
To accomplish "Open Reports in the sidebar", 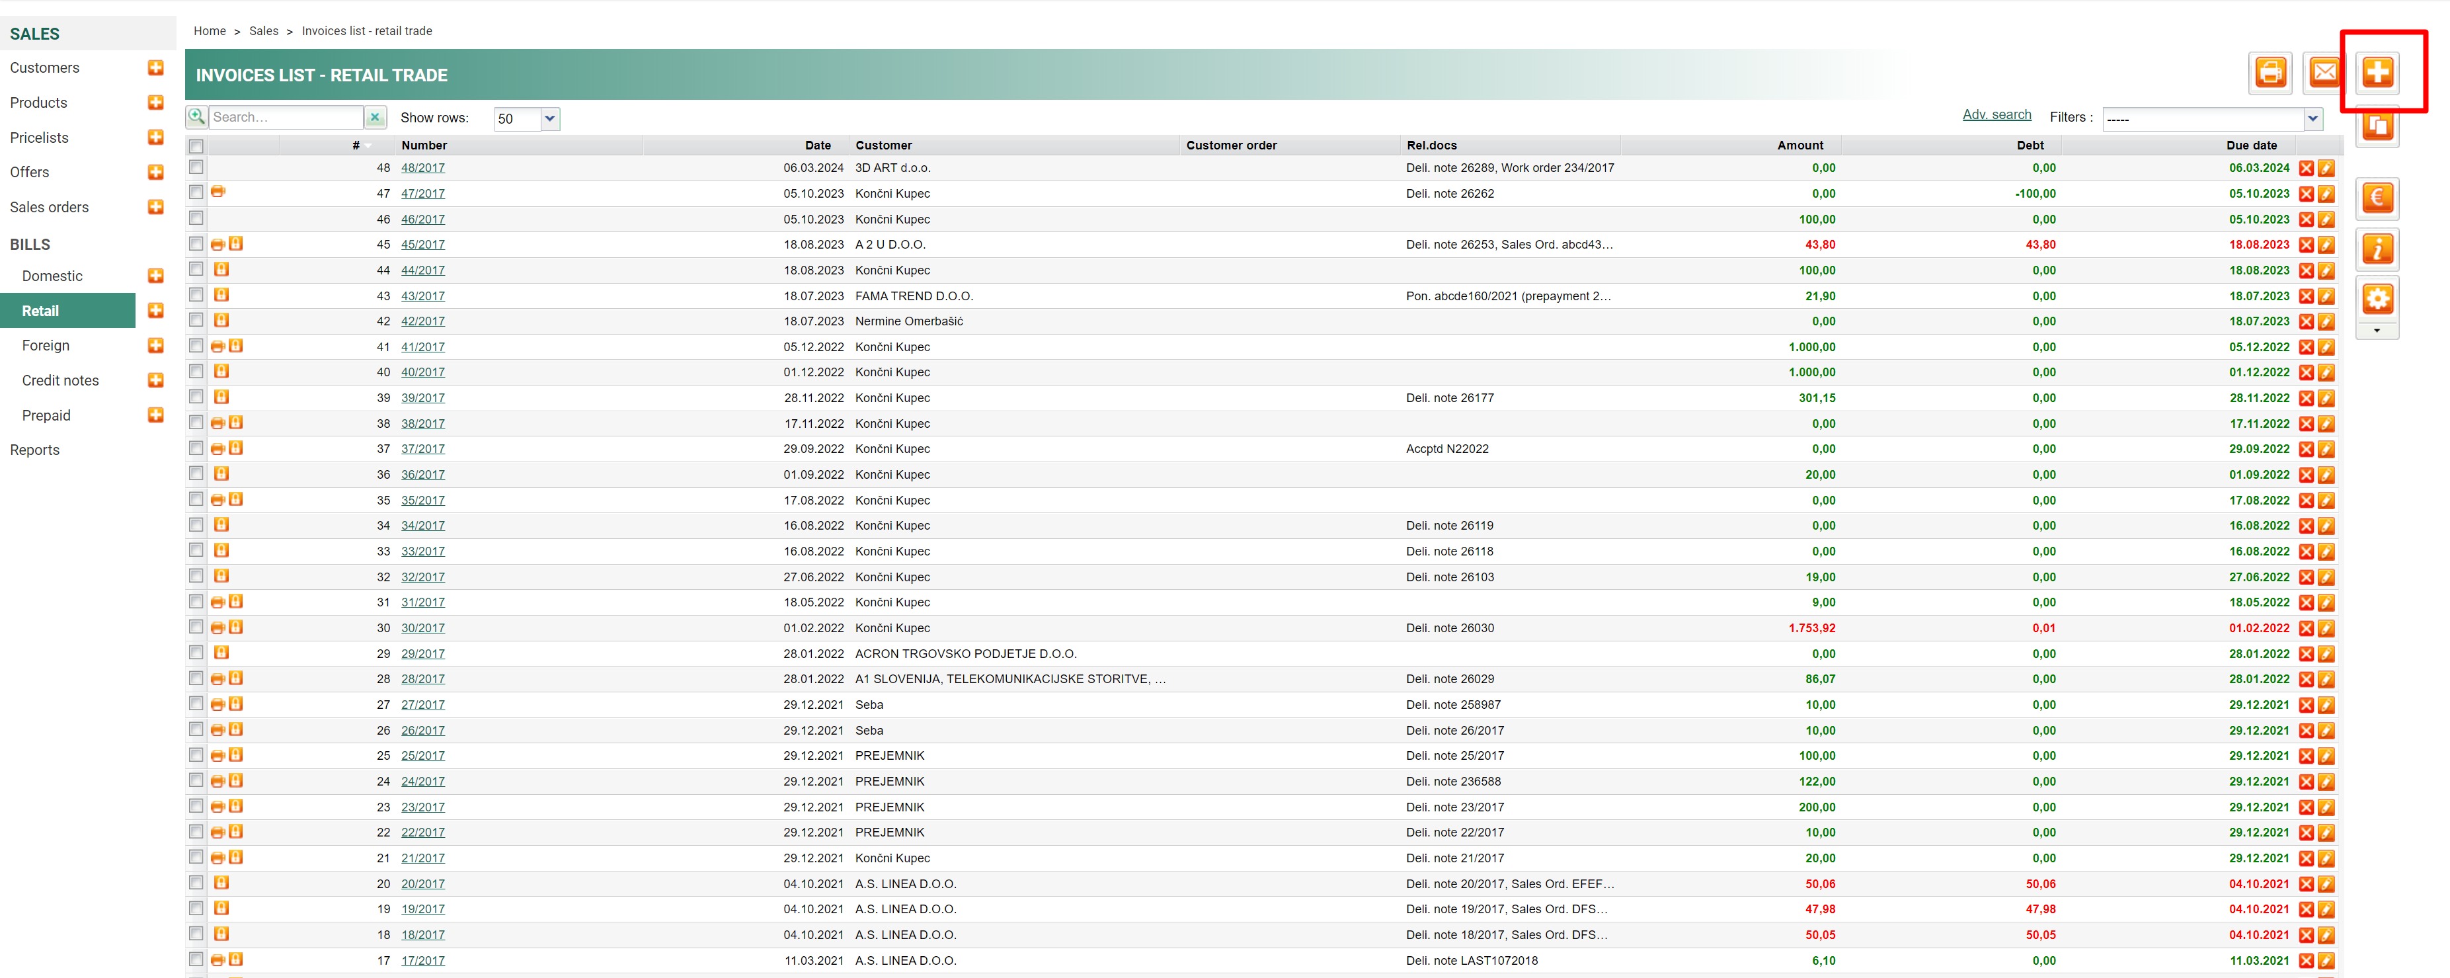I will point(35,450).
